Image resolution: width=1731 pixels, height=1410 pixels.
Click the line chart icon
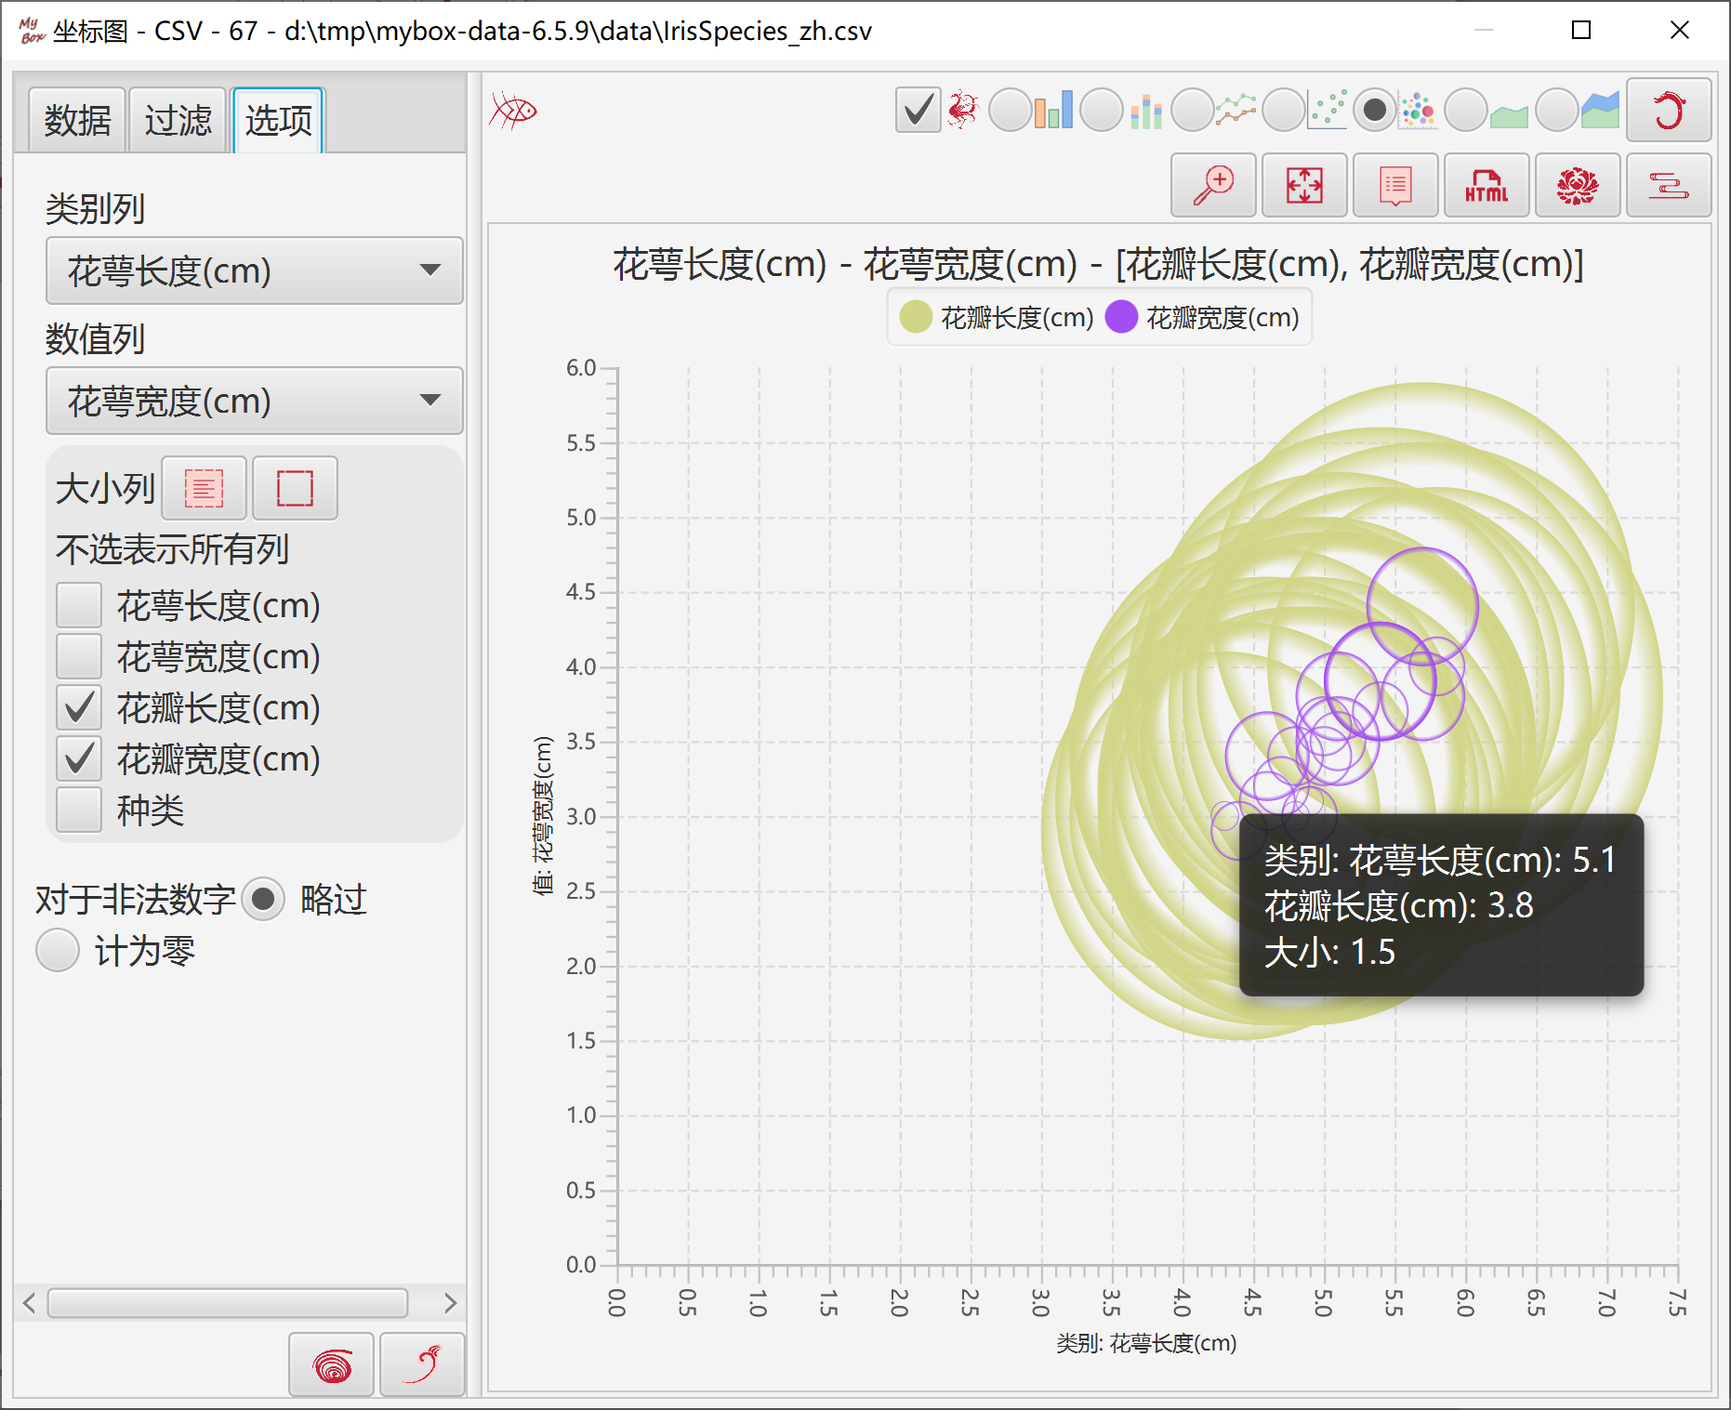point(1236,110)
